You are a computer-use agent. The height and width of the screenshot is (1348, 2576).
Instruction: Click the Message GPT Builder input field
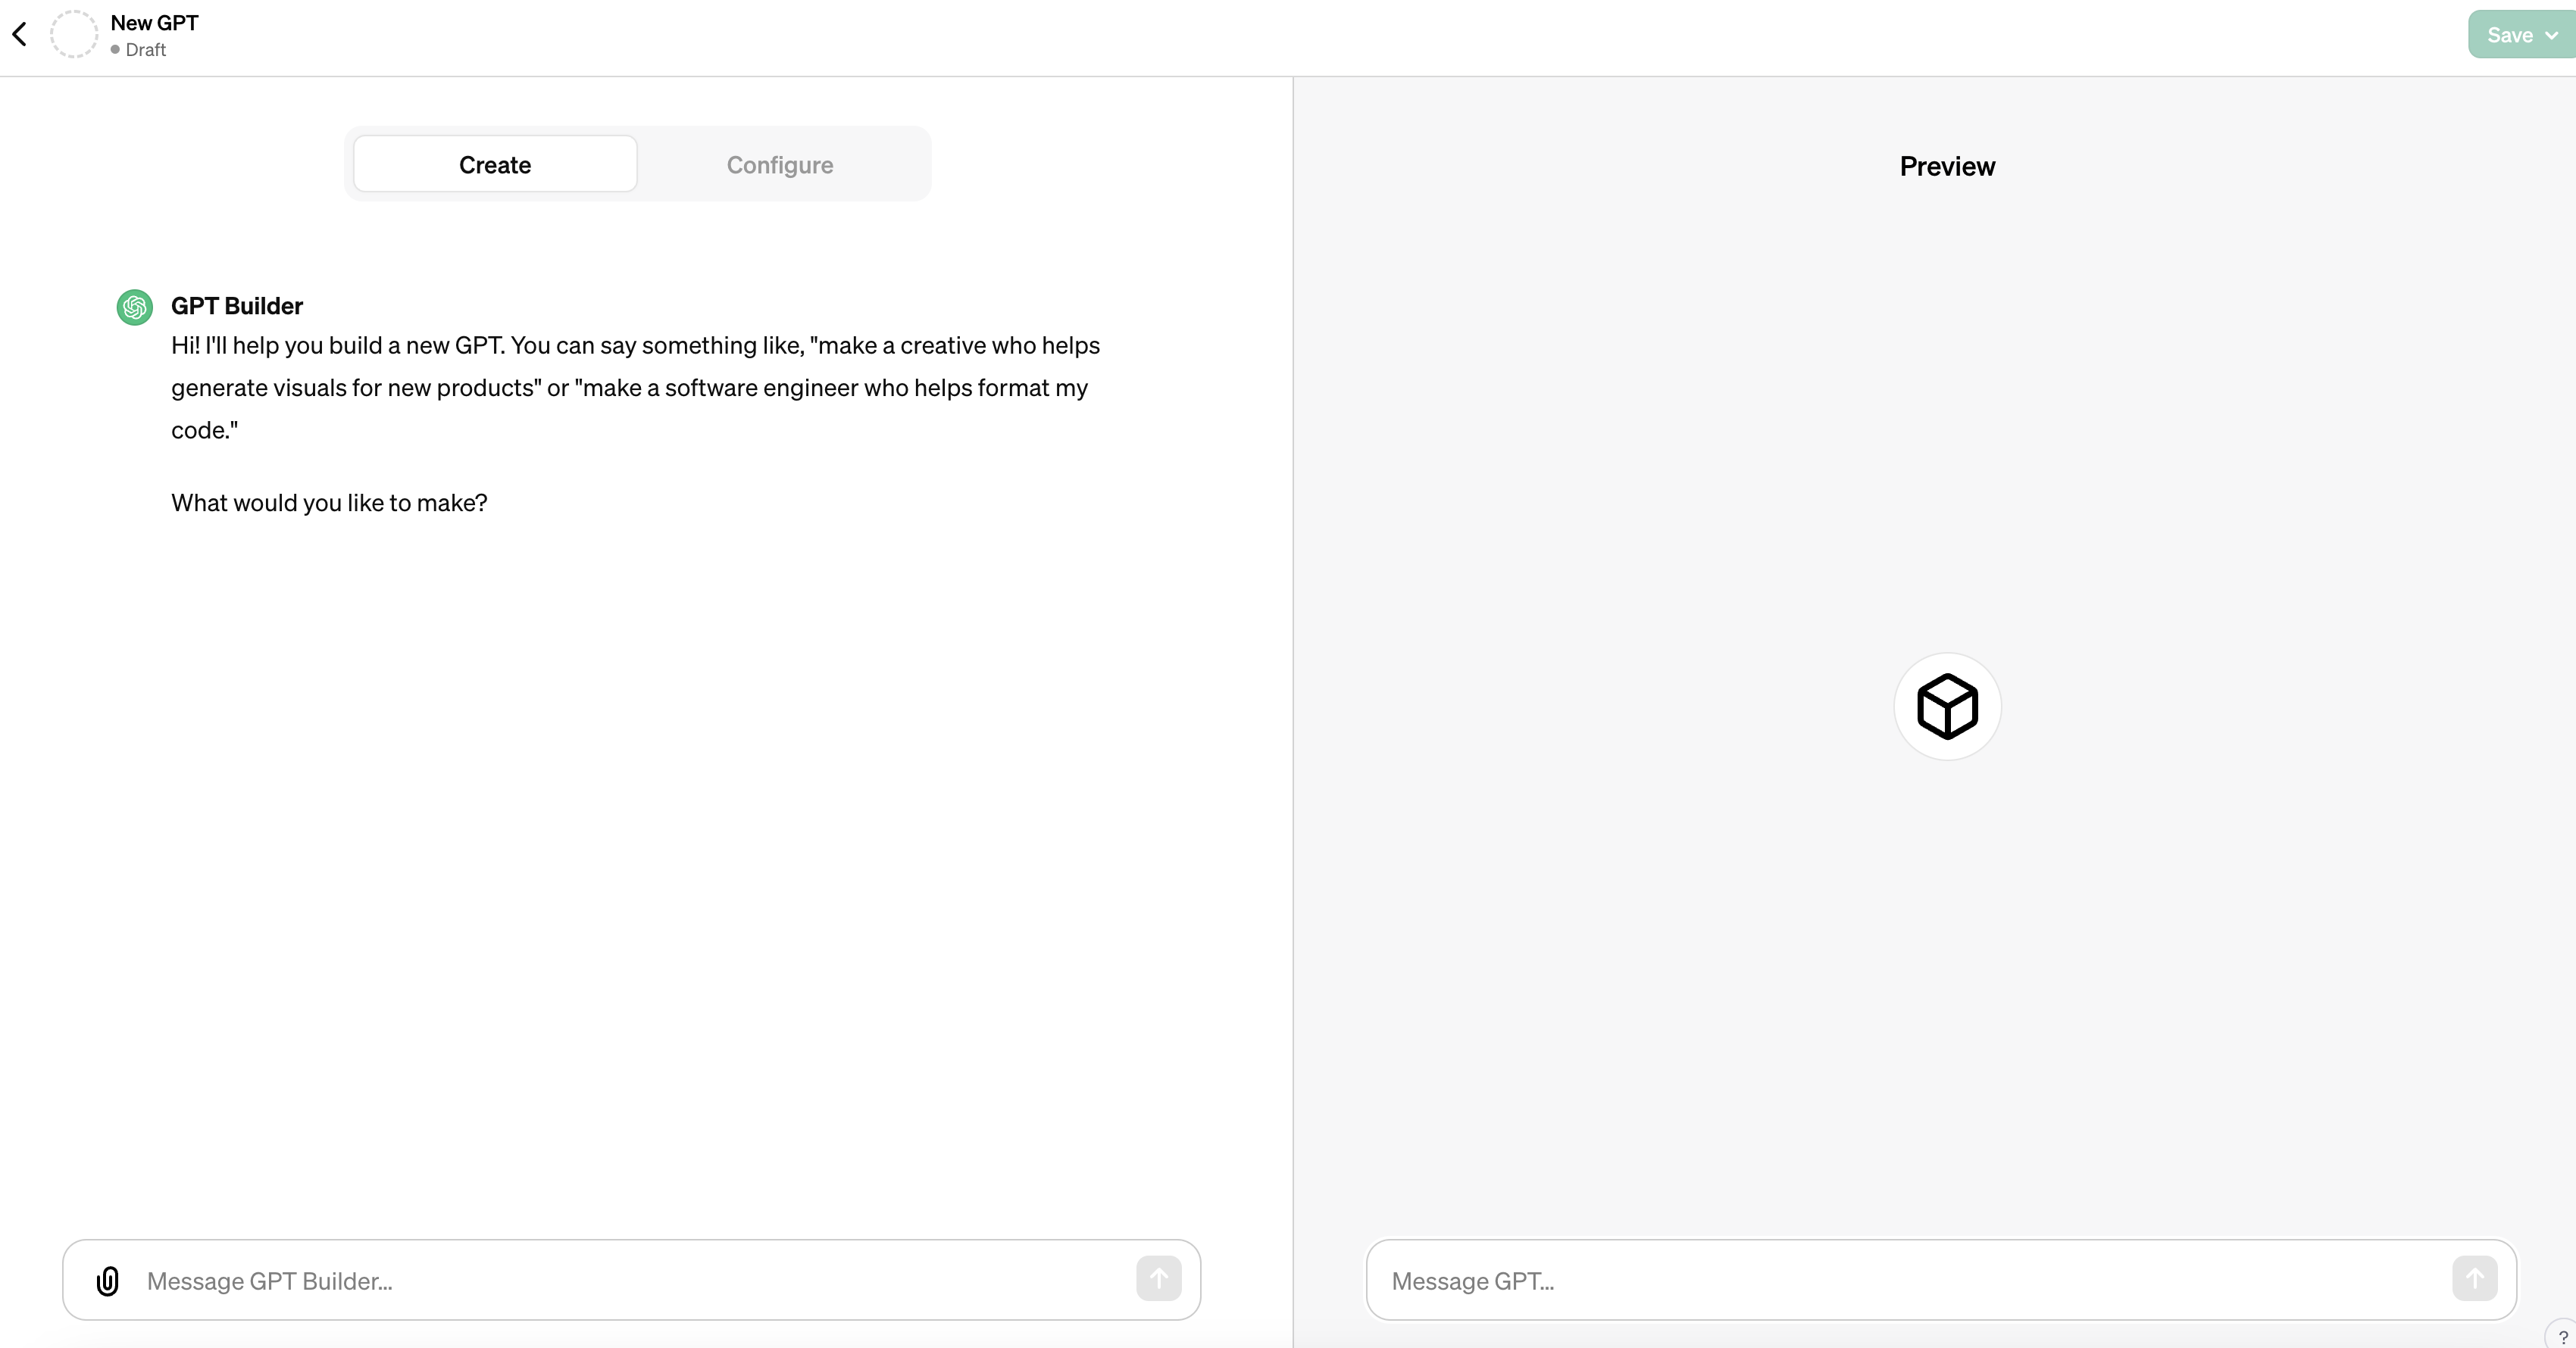pos(630,1280)
